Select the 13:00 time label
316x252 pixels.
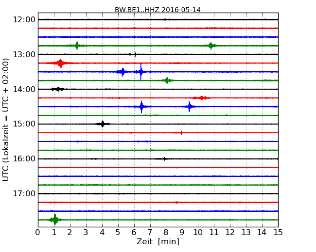point(24,54)
